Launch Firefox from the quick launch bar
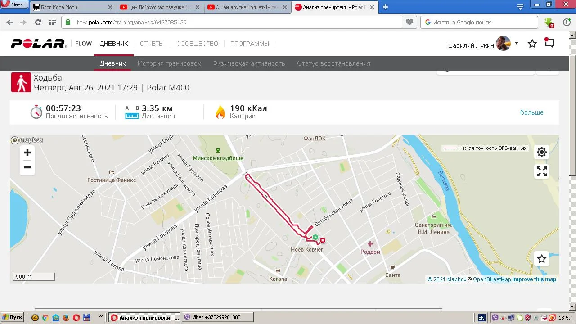Screen dimensions: 576x324 click(66, 318)
